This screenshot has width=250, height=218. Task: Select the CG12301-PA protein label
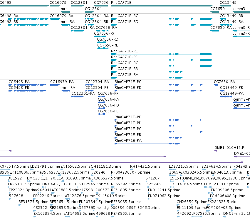(x=83, y=94)
